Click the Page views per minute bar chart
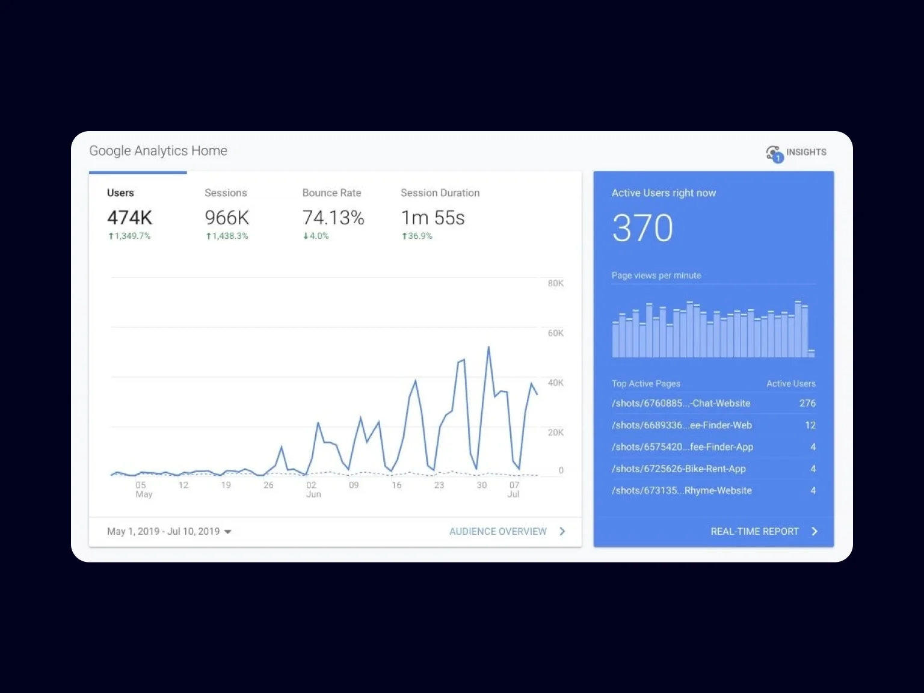Image resolution: width=924 pixels, height=693 pixels. (713, 329)
